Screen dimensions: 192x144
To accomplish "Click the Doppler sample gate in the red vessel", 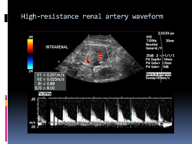I will (101, 56).
